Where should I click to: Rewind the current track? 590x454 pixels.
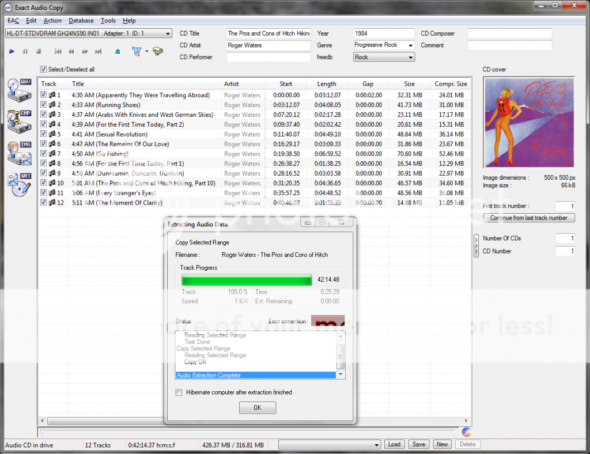pyautogui.click(x=71, y=51)
